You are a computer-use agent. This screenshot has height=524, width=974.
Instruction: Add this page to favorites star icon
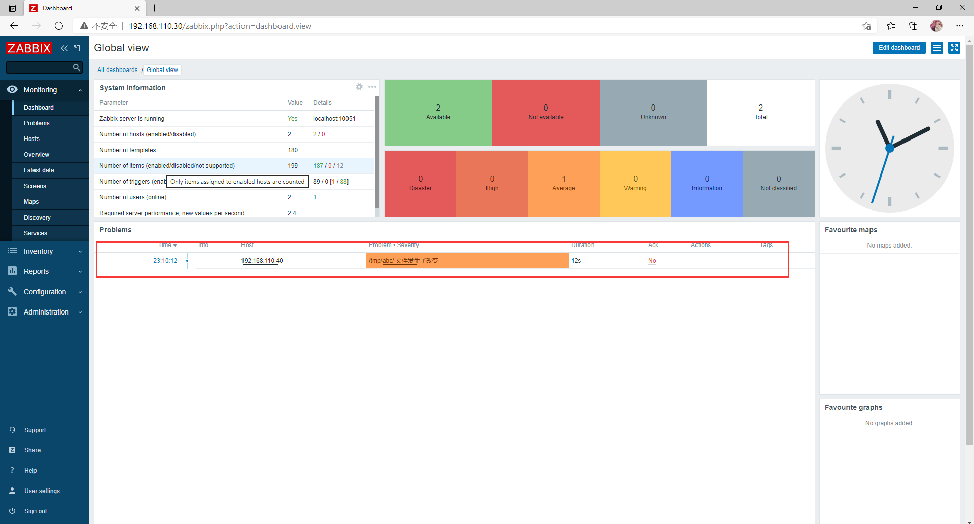[x=867, y=26]
